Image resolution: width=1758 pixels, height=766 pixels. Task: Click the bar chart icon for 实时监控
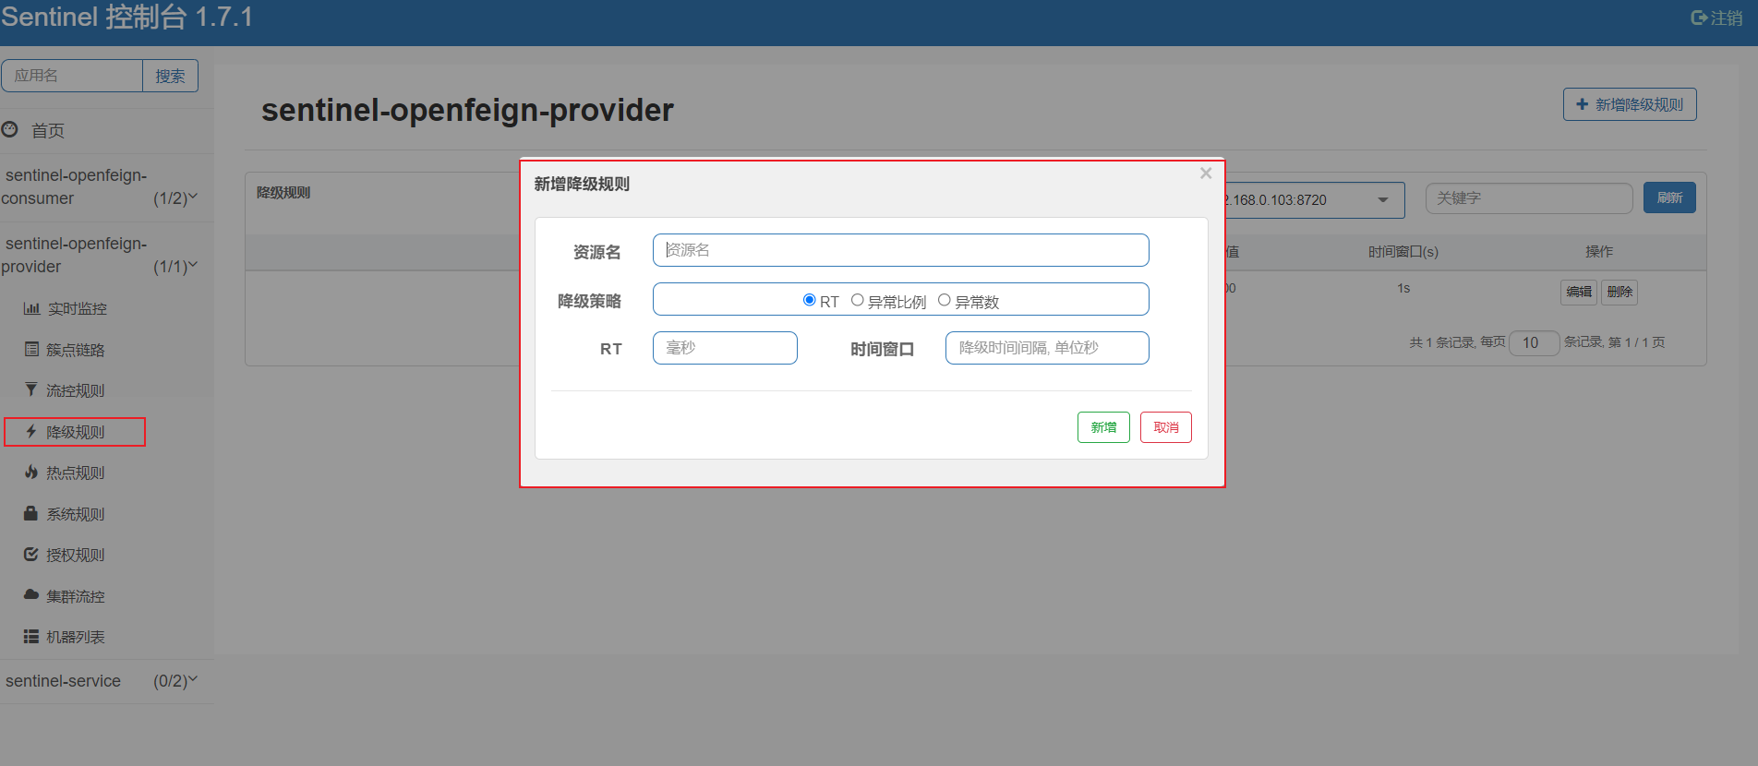[31, 308]
